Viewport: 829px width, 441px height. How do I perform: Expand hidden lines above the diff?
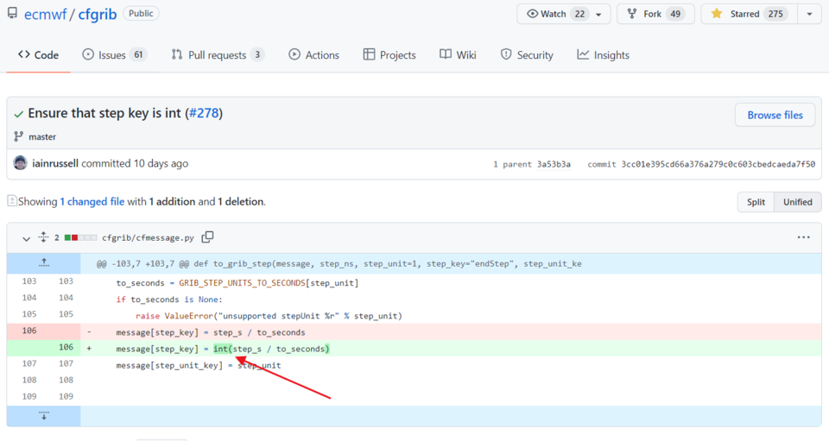44,263
